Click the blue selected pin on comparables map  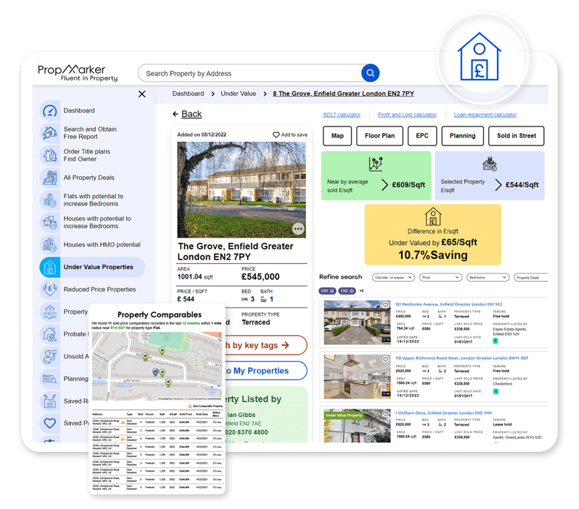[155, 372]
